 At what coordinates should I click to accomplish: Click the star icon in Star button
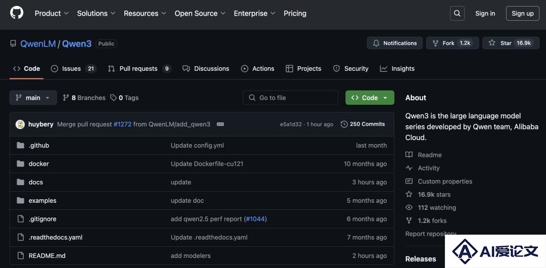click(x=492, y=43)
